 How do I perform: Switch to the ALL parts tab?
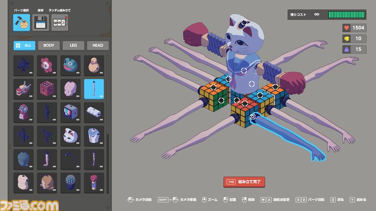pyautogui.click(x=25, y=46)
